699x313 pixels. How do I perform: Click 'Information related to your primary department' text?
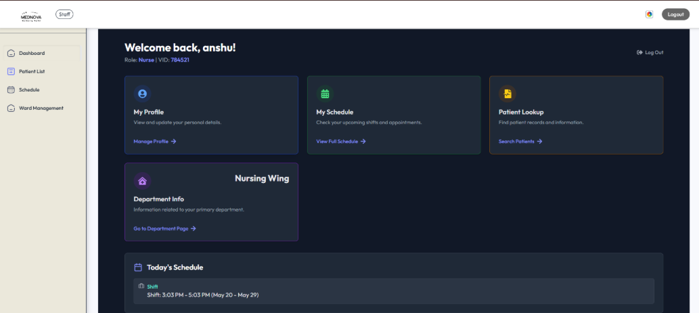tap(189, 209)
